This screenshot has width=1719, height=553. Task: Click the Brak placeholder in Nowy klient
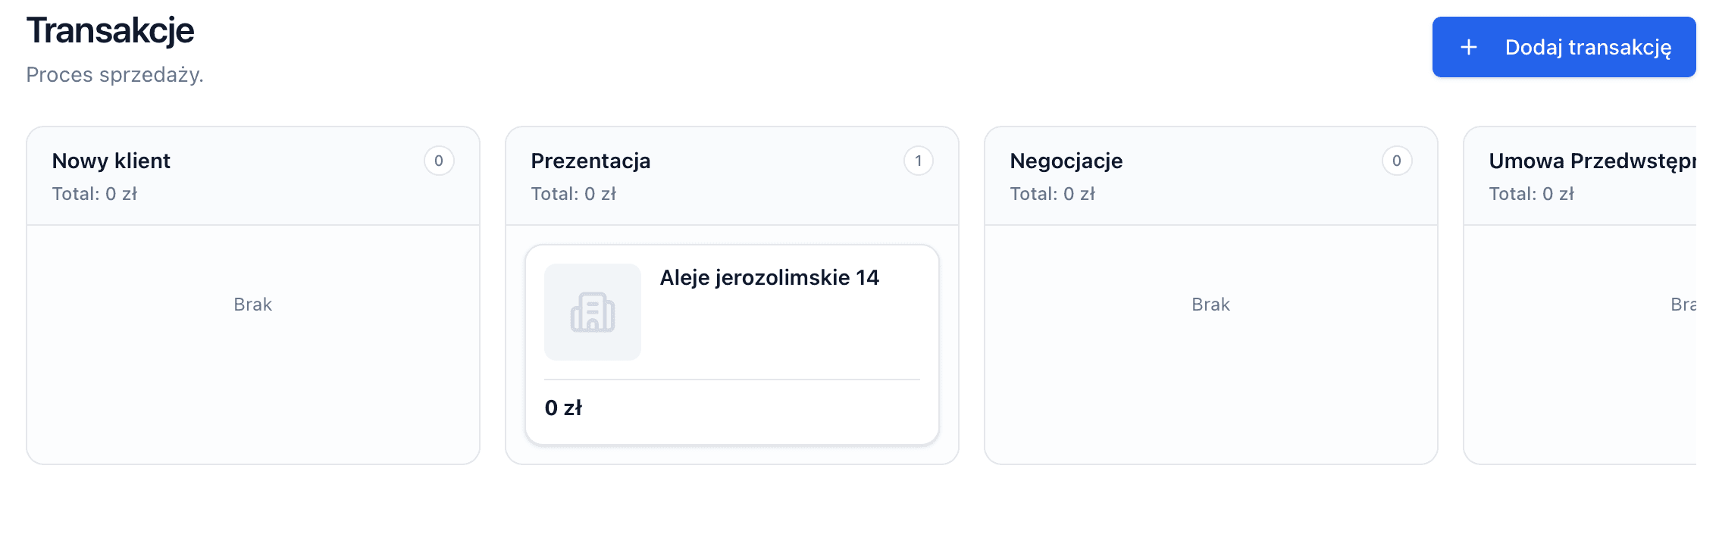(253, 304)
